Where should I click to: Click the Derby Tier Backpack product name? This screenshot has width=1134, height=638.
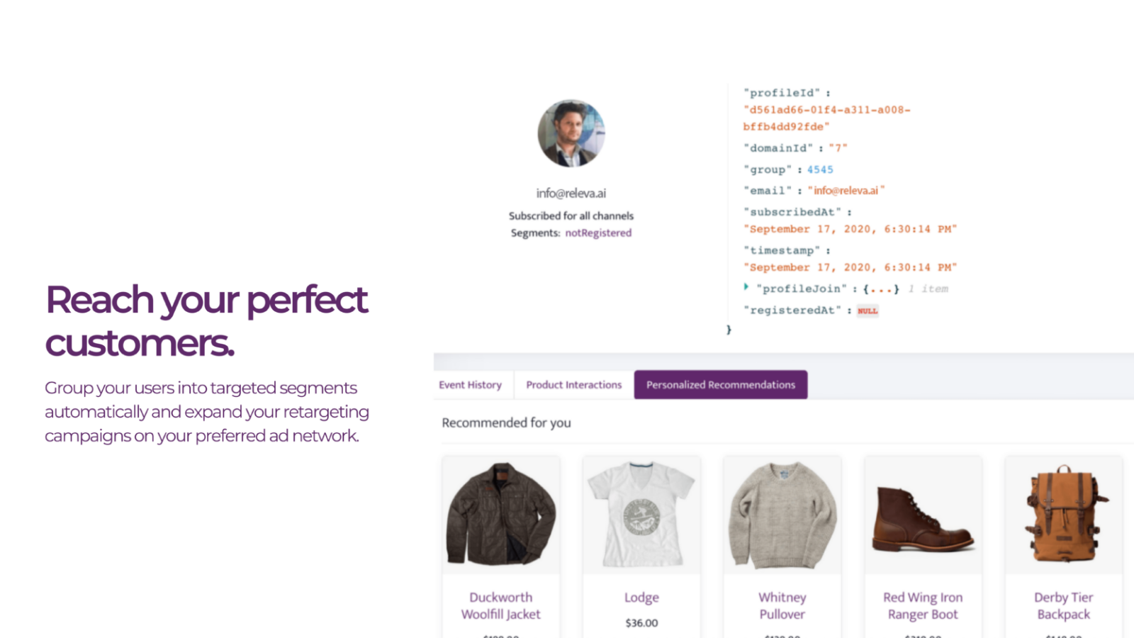(x=1064, y=606)
